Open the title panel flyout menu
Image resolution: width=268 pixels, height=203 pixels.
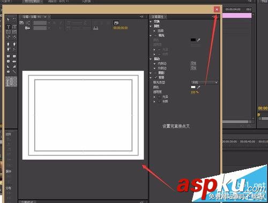tap(142, 17)
